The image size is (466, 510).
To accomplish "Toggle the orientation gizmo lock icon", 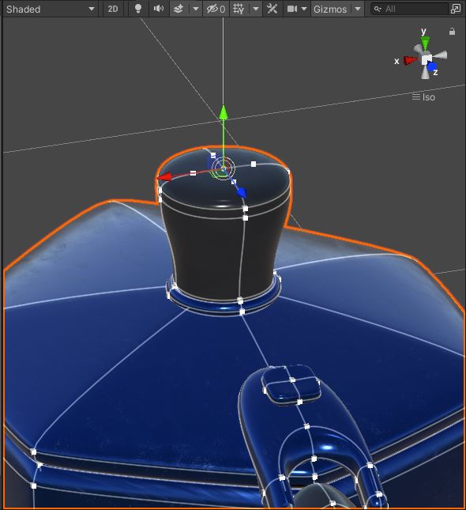I will tap(452, 32).
